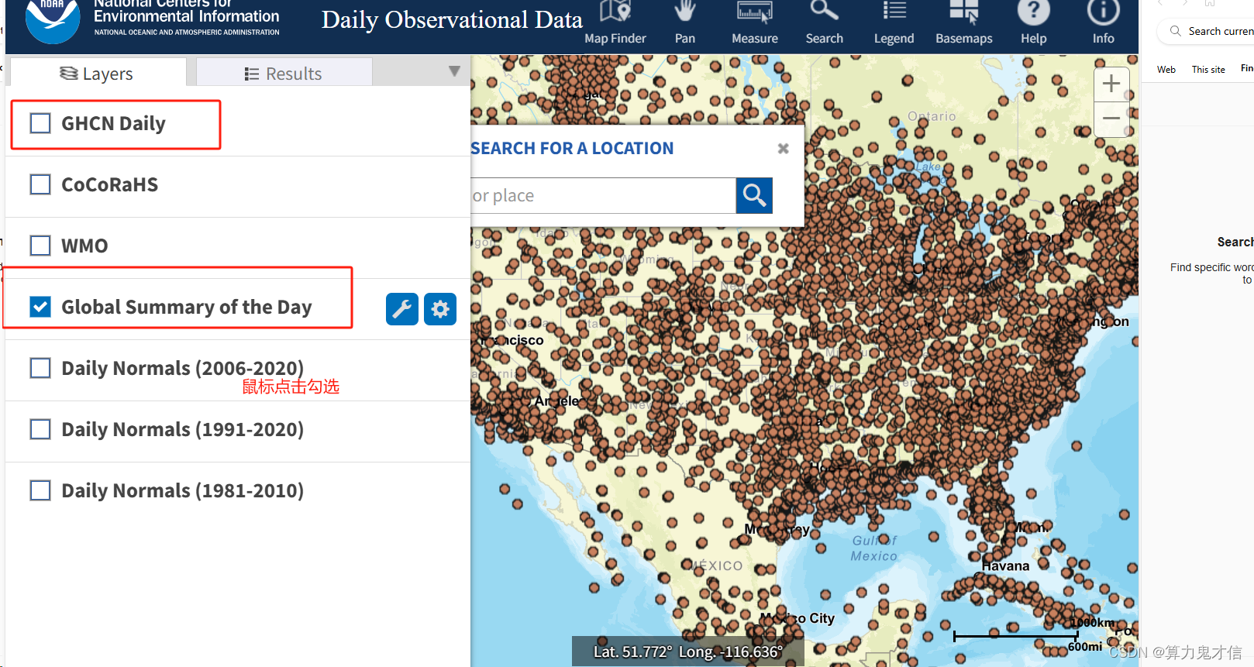Viewport: 1254px width, 667px height.
Task: Open the Basemaps selector
Action: tap(964, 23)
